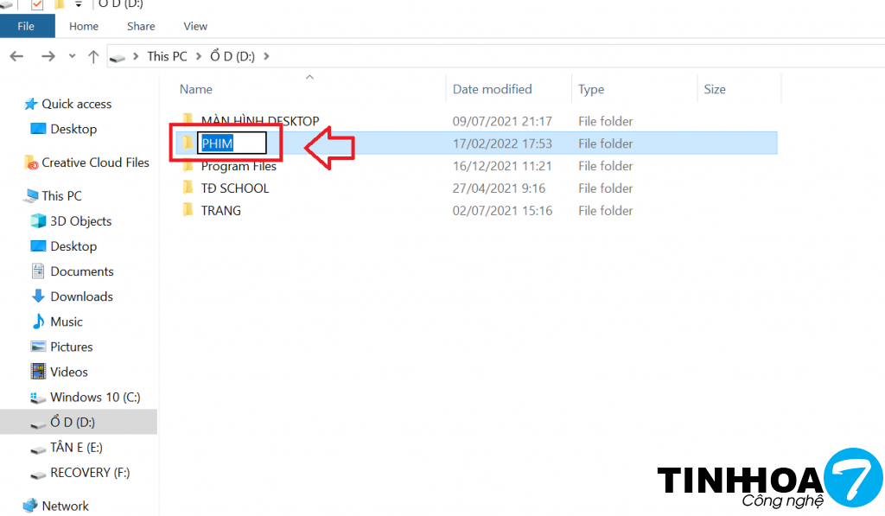Go up one folder level arrow

[93, 56]
